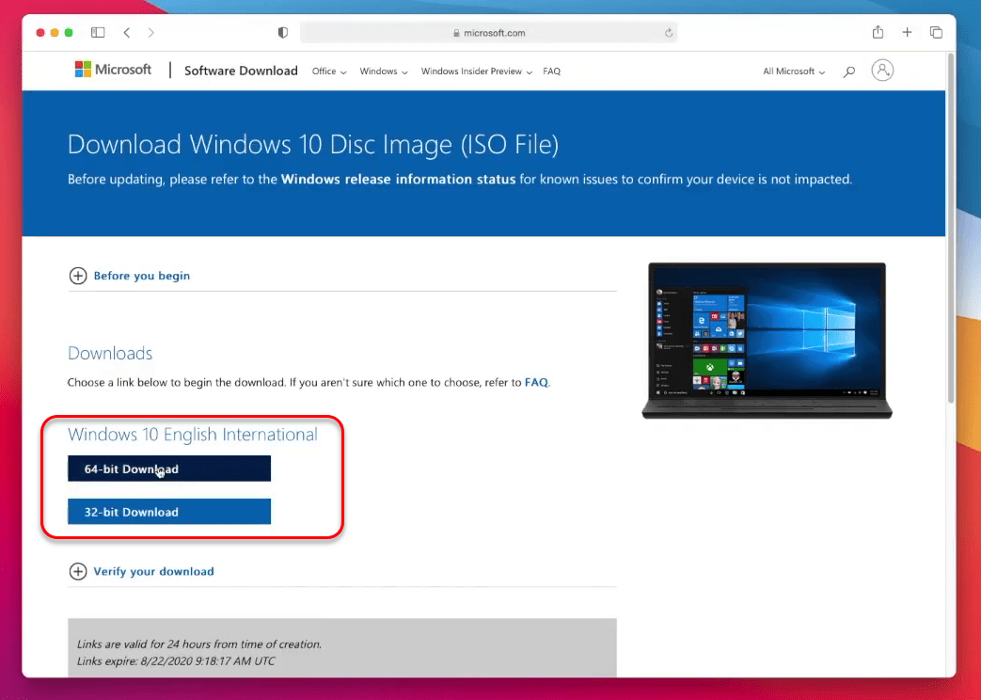Click the 32-bit Download button
The width and height of the screenshot is (981, 700).
(169, 512)
